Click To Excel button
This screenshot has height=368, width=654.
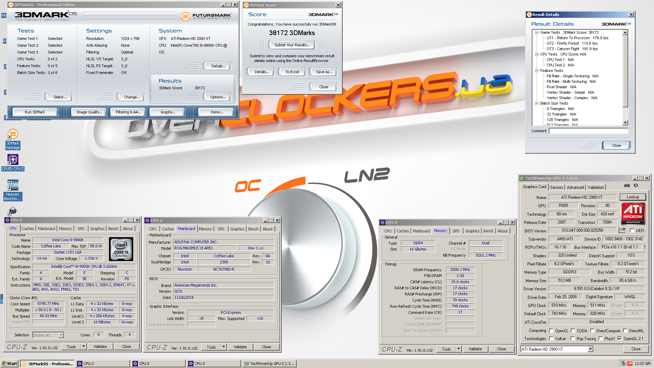click(292, 72)
